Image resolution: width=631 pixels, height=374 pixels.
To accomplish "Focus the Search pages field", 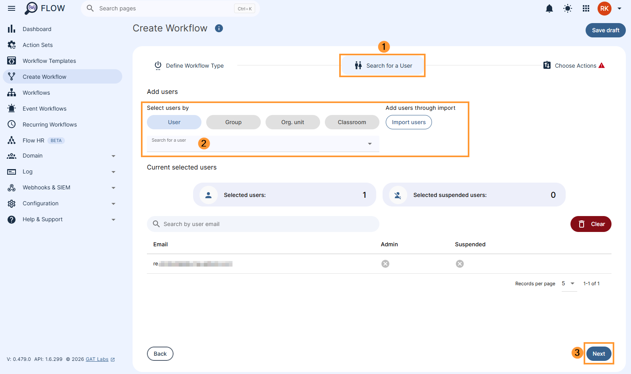I will 170,8.
